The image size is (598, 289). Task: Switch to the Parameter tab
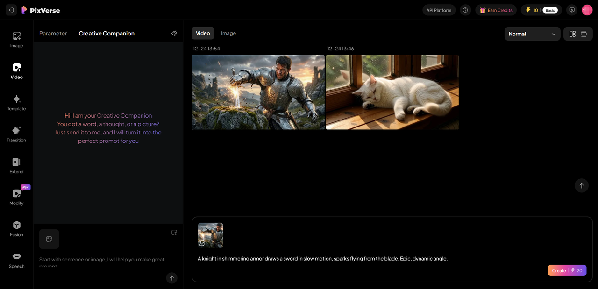pos(53,34)
